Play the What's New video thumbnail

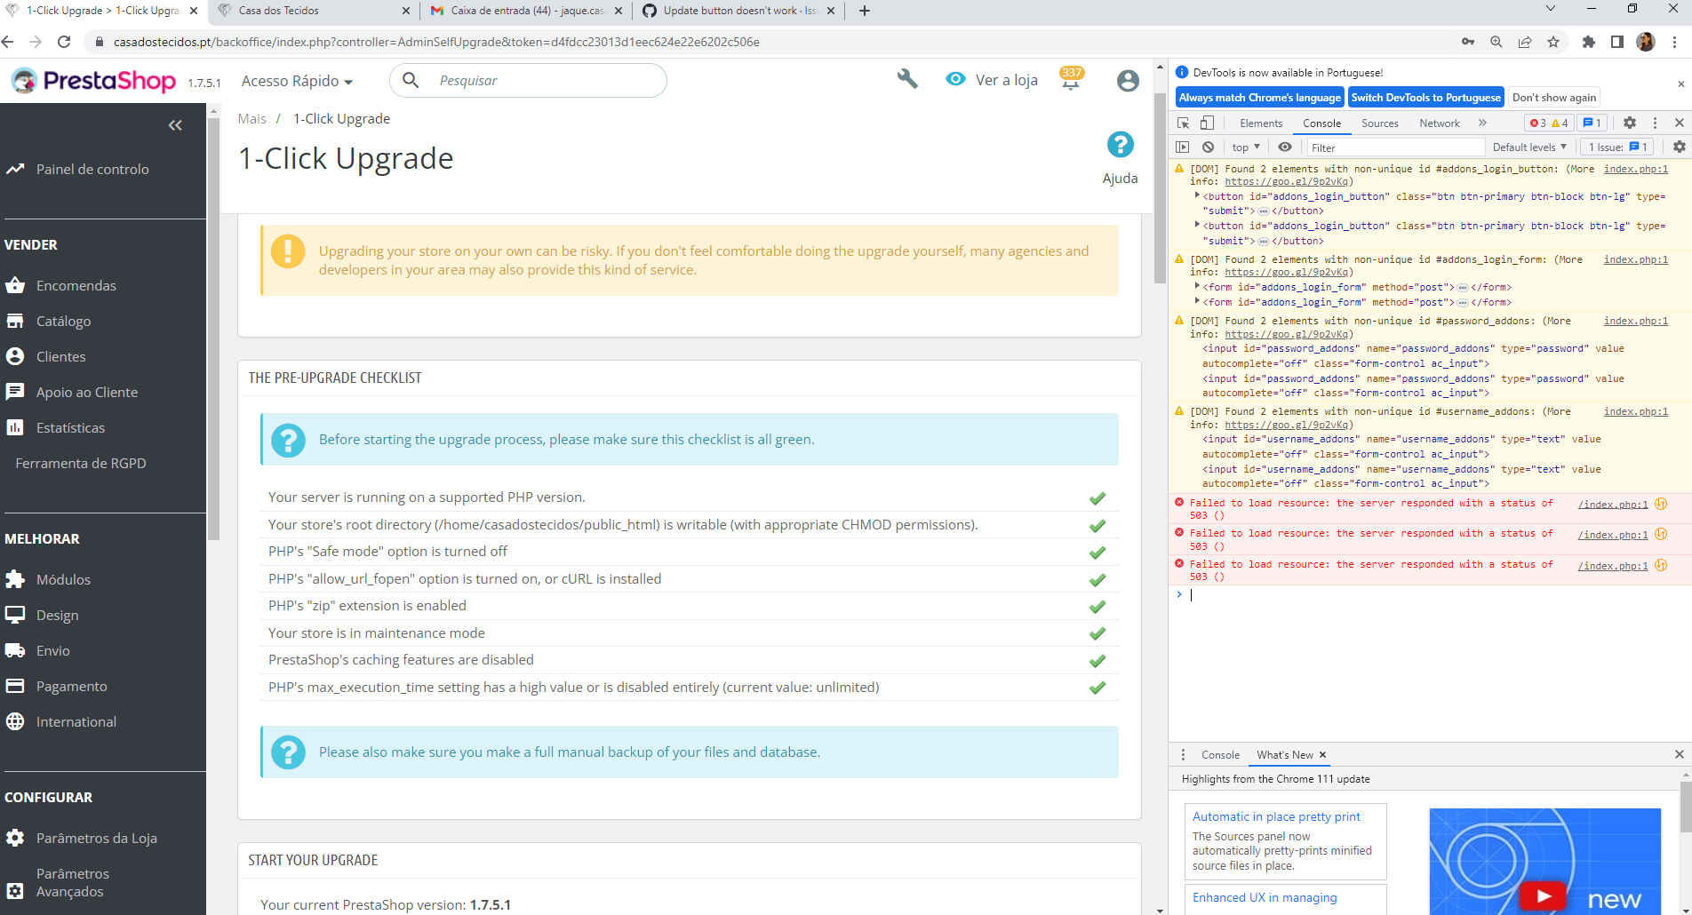1544,895
